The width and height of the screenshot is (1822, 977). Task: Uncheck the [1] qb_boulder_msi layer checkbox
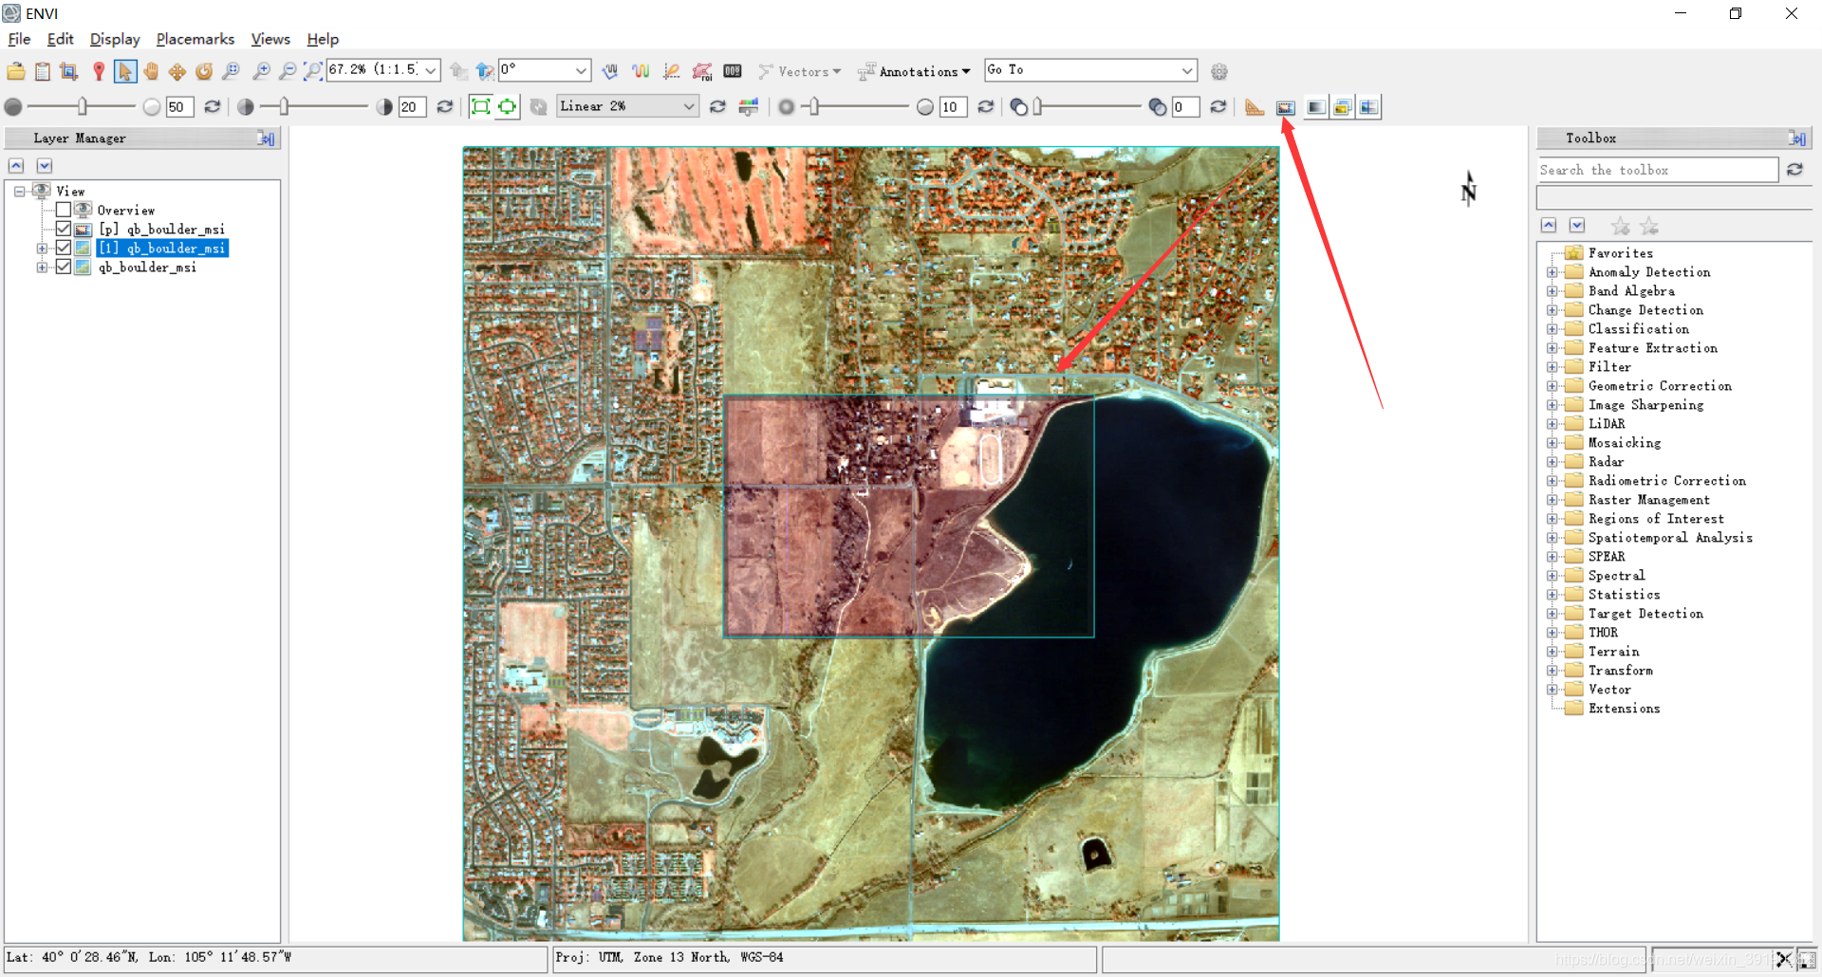[64, 248]
